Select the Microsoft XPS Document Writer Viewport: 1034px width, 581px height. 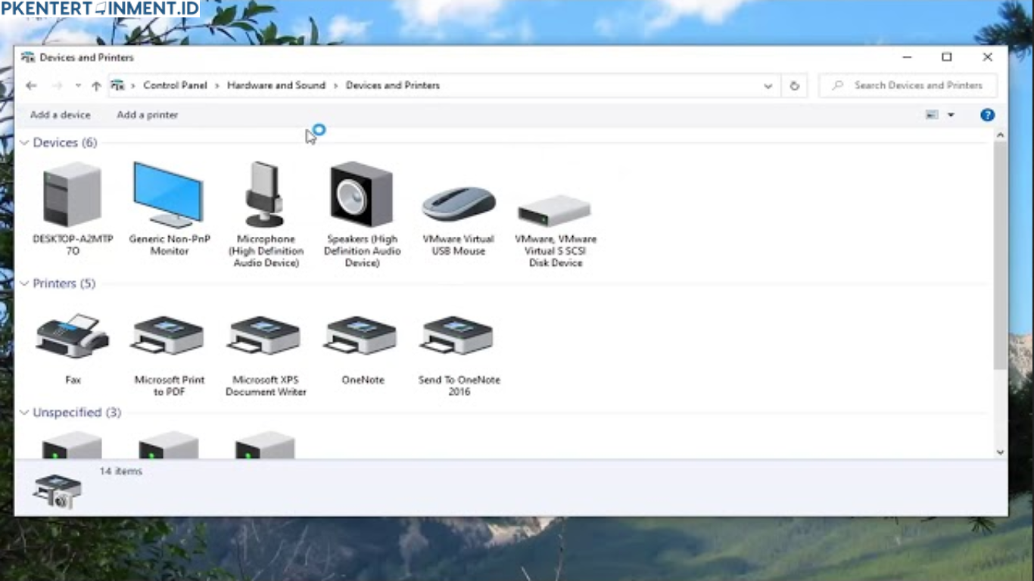pyautogui.click(x=265, y=337)
